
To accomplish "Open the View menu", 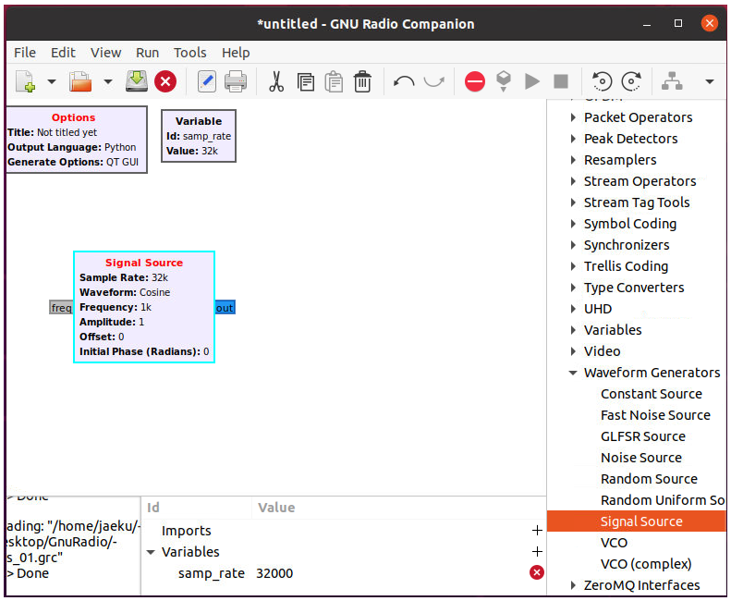I will 106,53.
